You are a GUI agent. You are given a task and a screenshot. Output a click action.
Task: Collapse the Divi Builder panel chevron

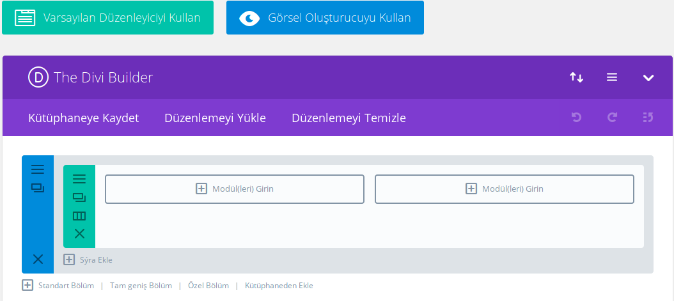pos(648,78)
